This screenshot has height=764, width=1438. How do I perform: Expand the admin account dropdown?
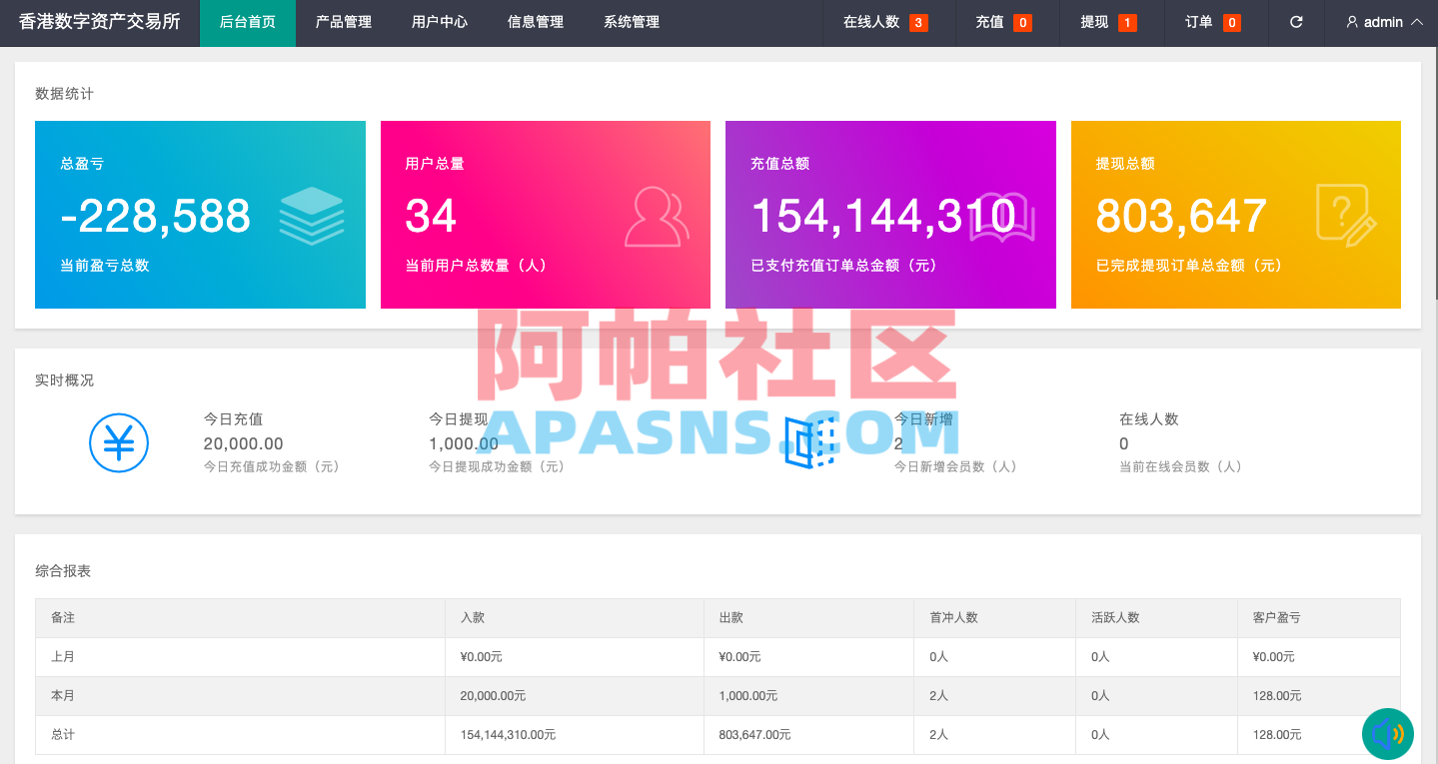1385,21
